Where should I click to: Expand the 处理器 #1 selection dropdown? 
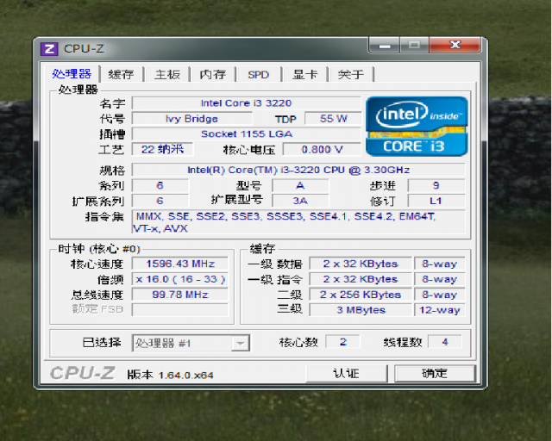[241, 343]
